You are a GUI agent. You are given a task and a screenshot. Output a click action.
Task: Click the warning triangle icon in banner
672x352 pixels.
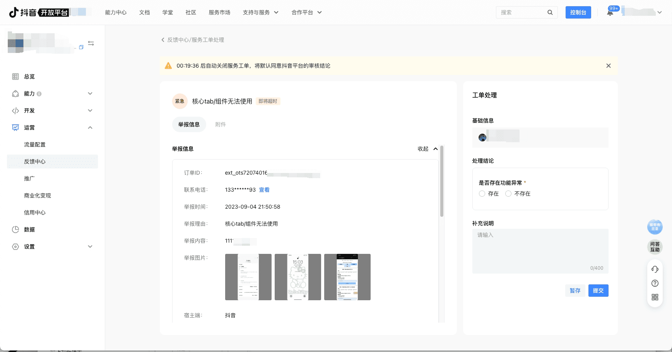(x=168, y=66)
